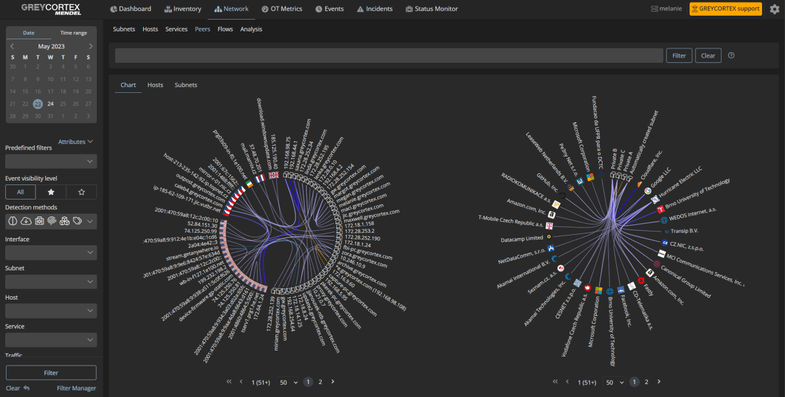Toggle the cloud download detection method
Viewport: 785px width, 397px height.
pos(27,221)
